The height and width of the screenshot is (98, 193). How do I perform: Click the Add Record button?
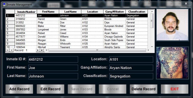pos(19,89)
